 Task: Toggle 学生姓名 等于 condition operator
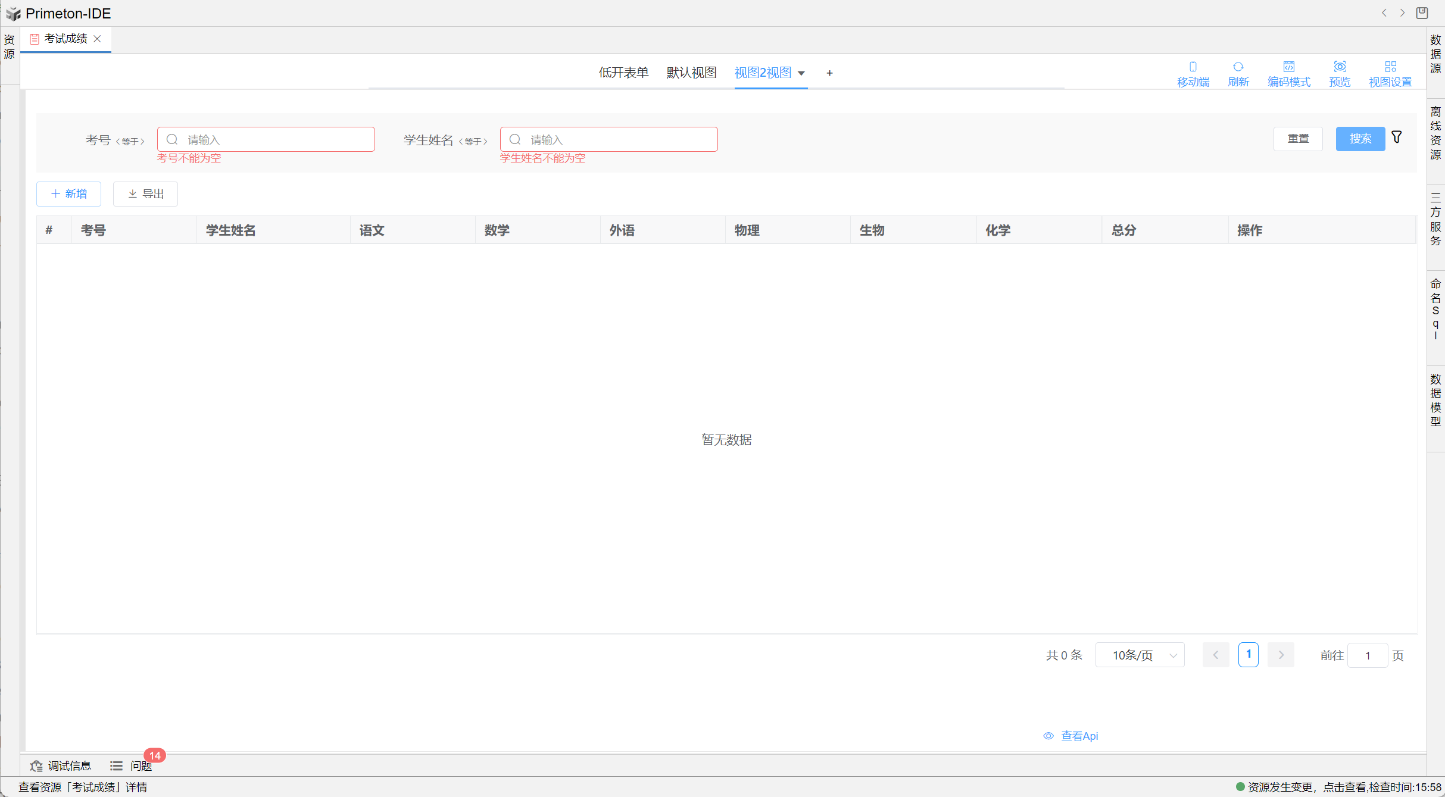point(473,141)
